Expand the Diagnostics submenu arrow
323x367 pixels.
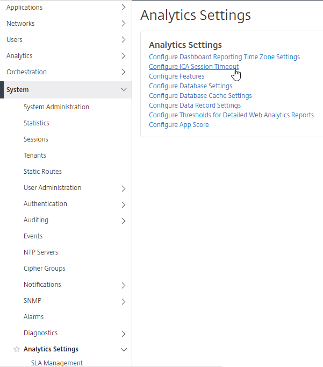click(x=124, y=334)
